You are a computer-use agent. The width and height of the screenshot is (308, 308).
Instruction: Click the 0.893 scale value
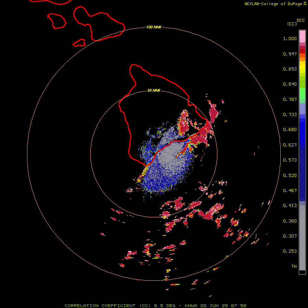[290, 69]
